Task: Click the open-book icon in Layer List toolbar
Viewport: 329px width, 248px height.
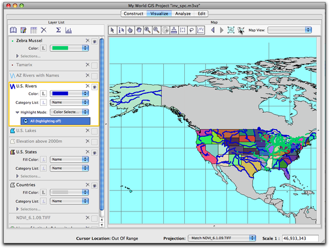Action: pyautogui.click(x=13, y=30)
